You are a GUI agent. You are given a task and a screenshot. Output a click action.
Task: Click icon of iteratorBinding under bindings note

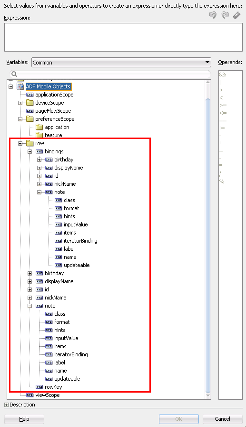point(59,241)
